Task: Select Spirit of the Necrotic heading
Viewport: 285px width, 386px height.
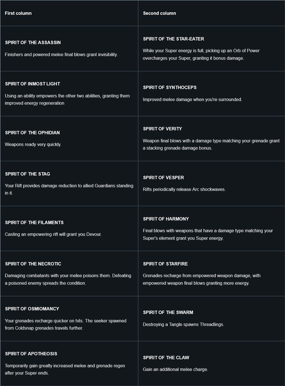Action: 33,264
